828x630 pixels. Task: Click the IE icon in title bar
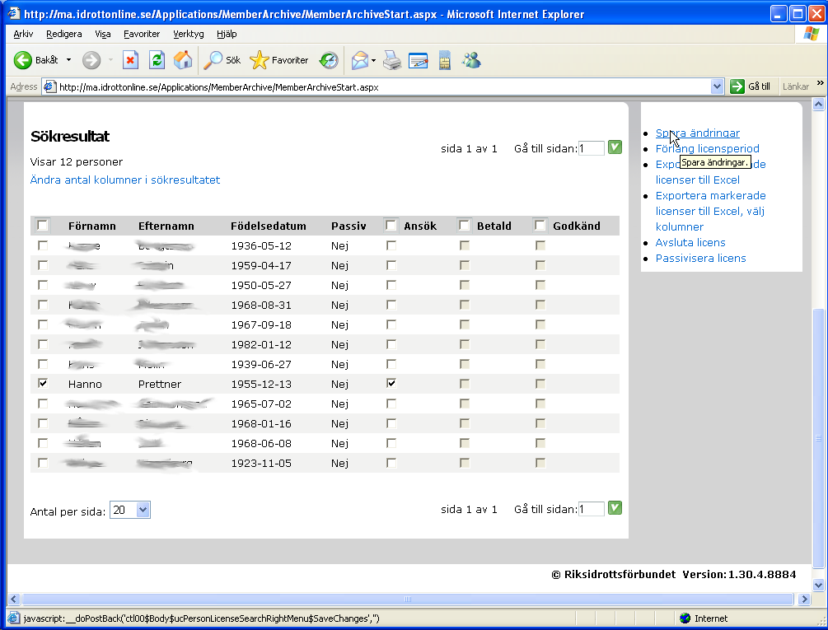coord(12,14)
